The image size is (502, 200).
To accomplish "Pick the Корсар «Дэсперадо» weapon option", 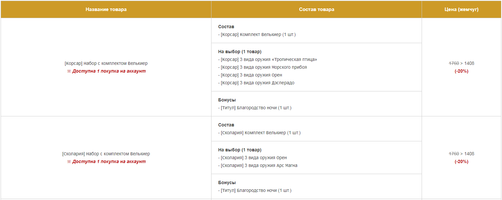I will (x=257, y=83).
